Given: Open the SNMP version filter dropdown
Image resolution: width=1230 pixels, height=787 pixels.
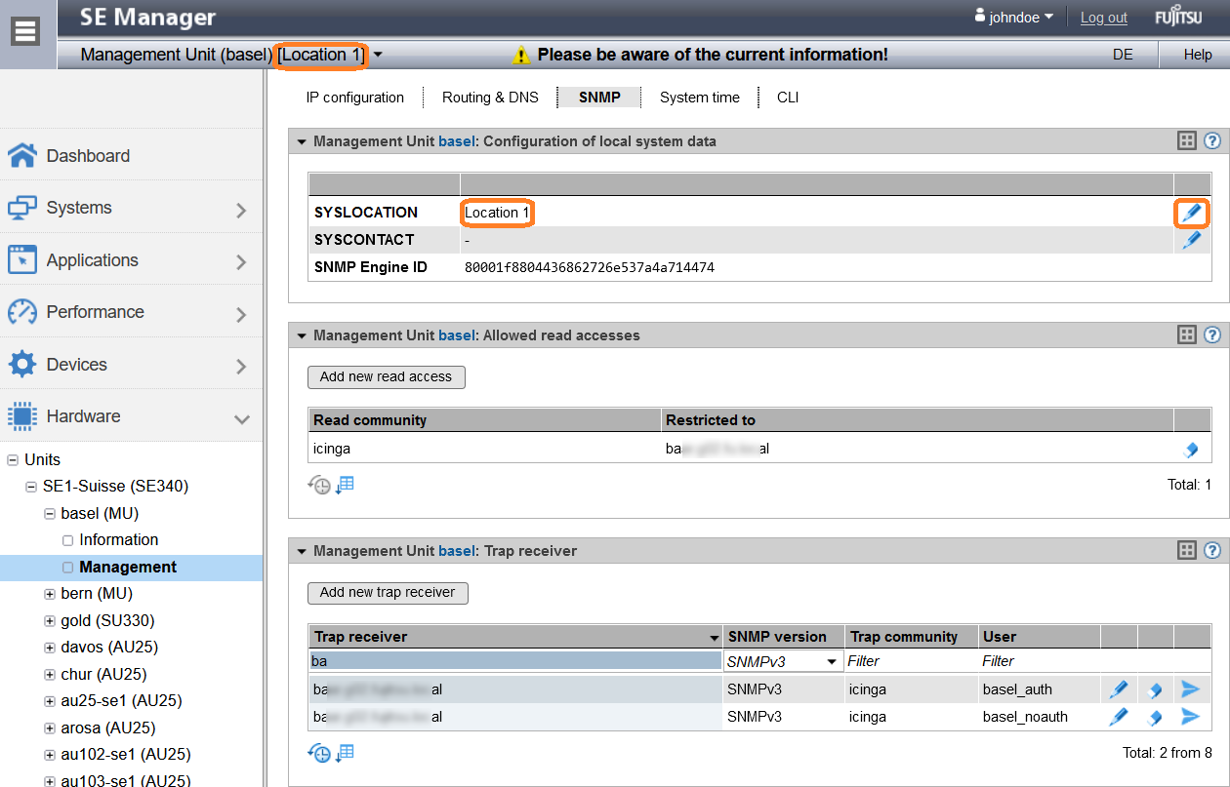Looking at the screenshot, I should [x=783, y=661].
